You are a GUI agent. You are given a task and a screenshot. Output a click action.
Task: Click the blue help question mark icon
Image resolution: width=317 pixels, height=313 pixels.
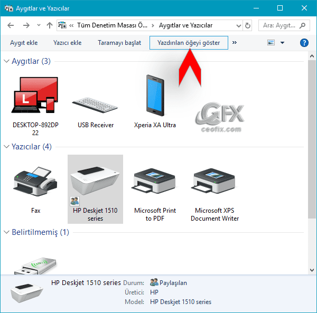pyautogui.click(x=304, y=43)
